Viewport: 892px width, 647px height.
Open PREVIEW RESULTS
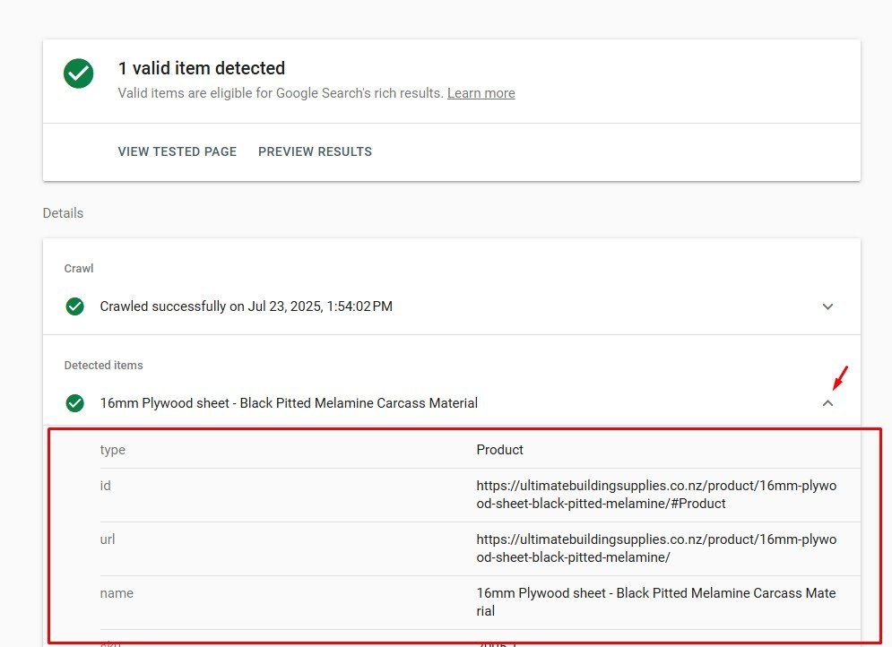315,151
